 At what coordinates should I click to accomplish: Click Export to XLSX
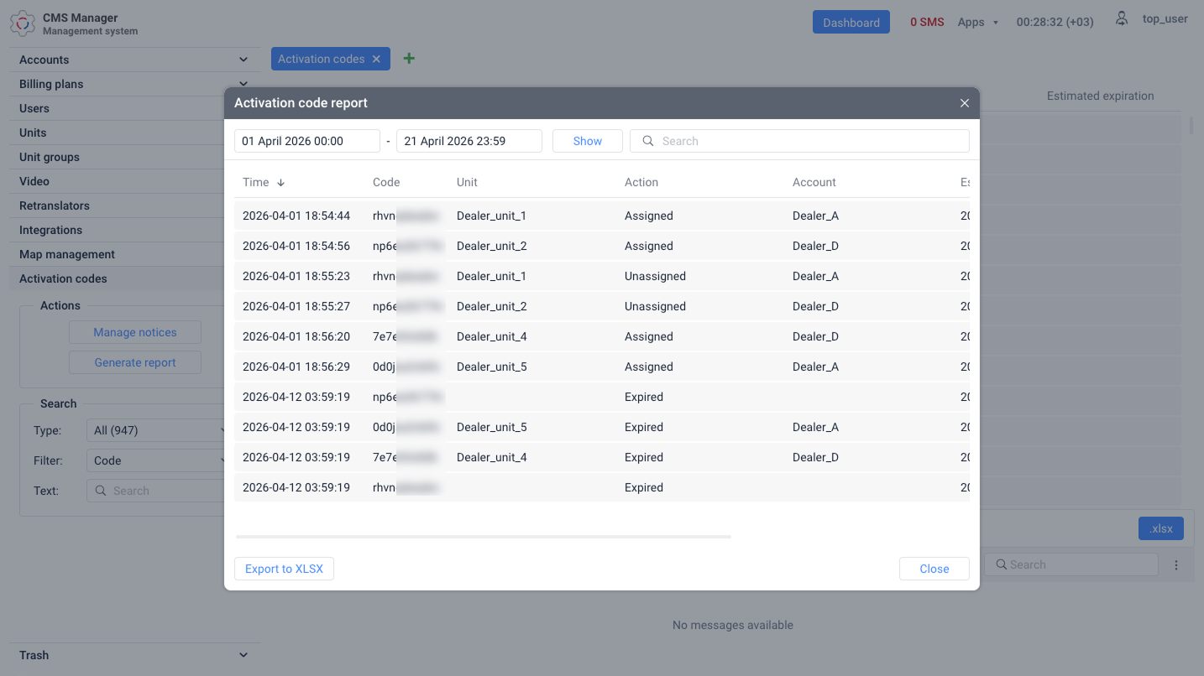click(284, 569)
